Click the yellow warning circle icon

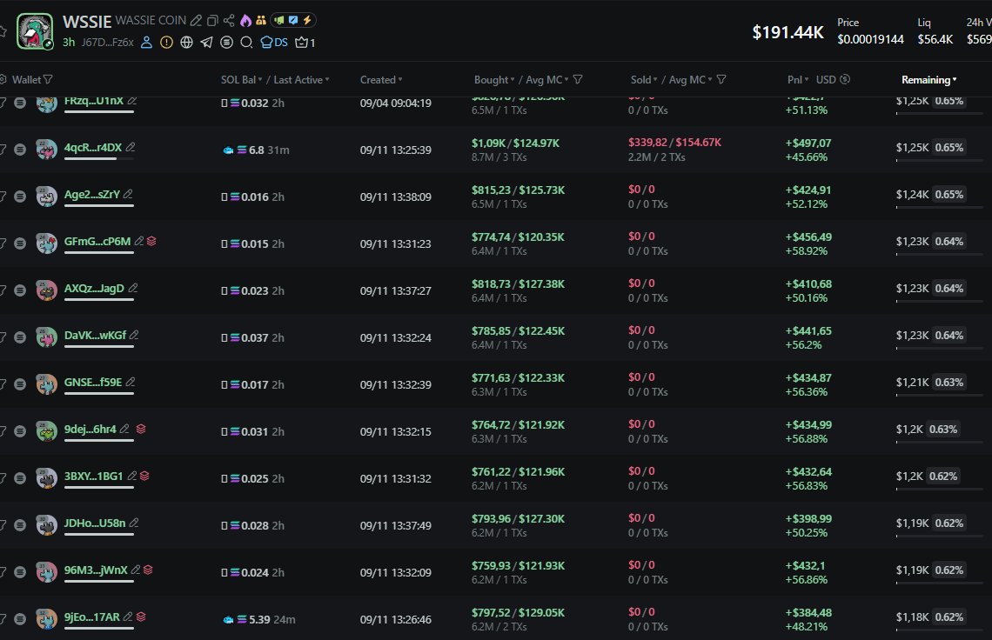(166, 43)
